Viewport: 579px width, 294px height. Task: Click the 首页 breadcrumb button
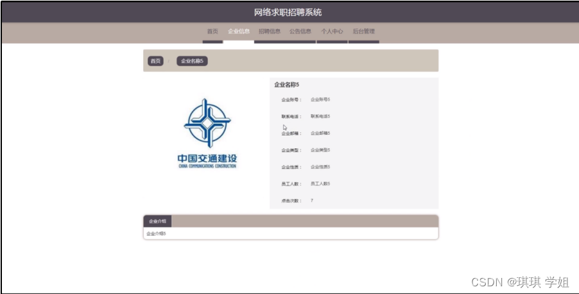click(x=155, y=61)
